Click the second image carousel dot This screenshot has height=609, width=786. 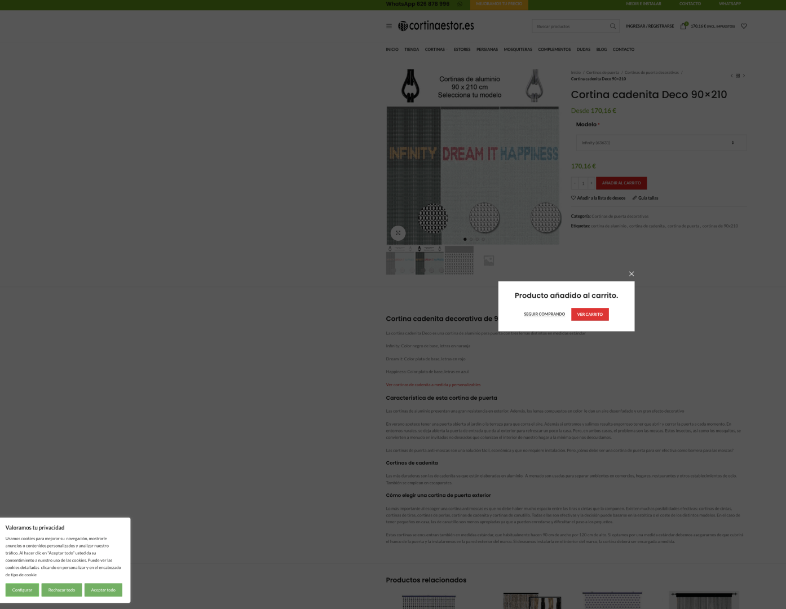(x=471, y=239)
